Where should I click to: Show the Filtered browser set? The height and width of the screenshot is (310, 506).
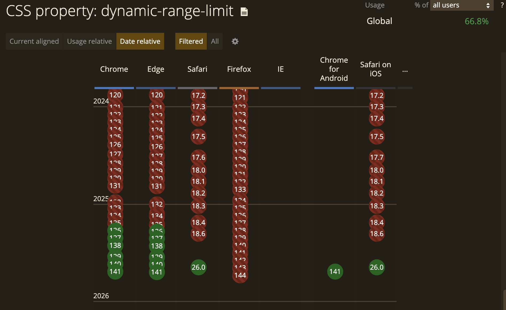pyautogui.click(x=191, y=41)
